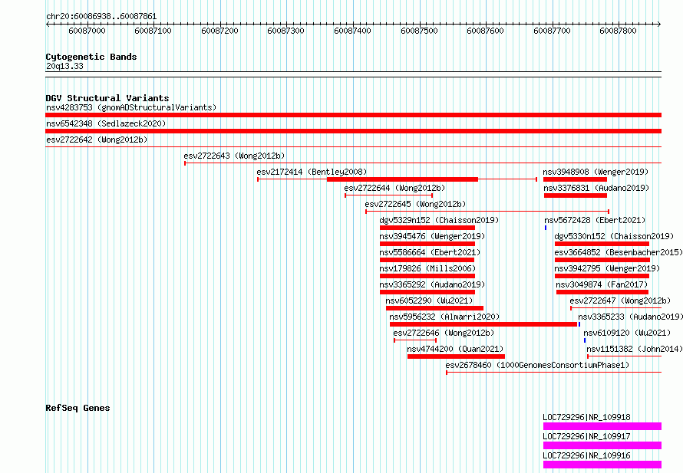The image size is (683, 473).
Task: Open esv2722642 (Wong2012b) variant label
Action: 97,140
